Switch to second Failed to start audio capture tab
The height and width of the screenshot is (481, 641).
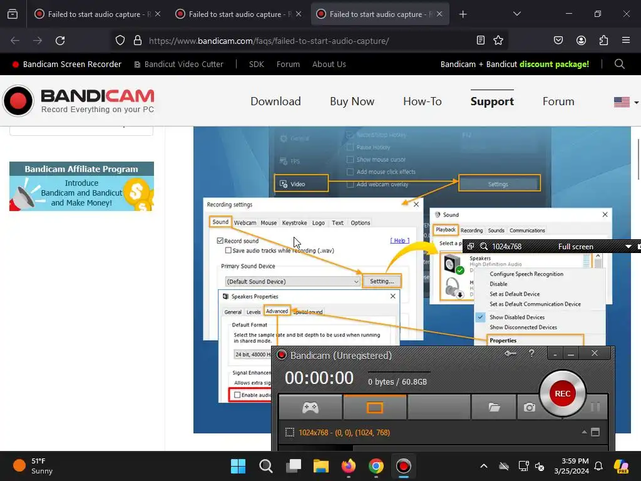point(238,14)
